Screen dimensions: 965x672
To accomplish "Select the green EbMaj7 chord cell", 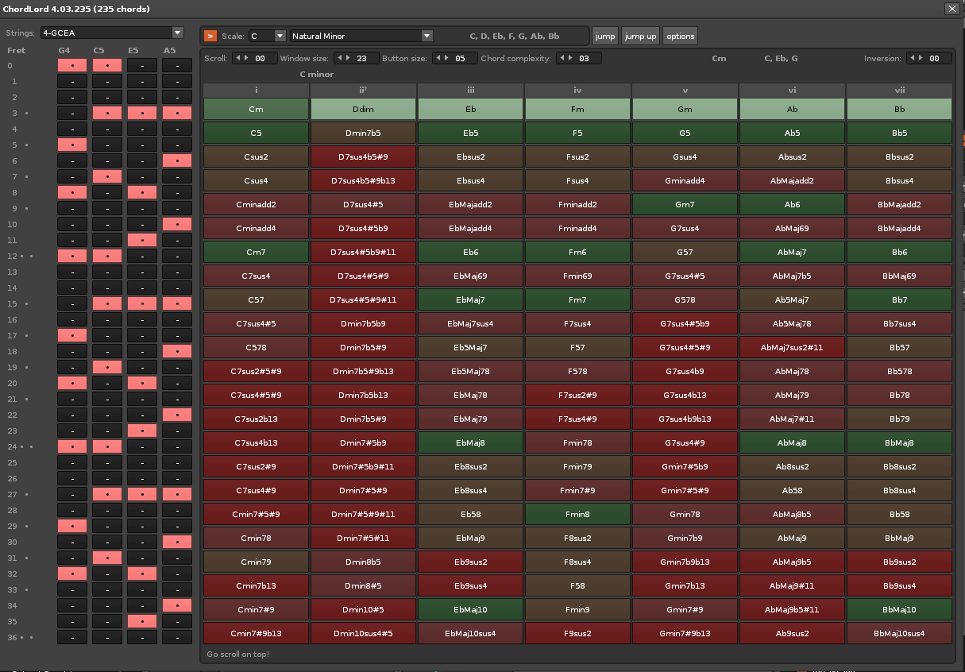I will (470, 300).
